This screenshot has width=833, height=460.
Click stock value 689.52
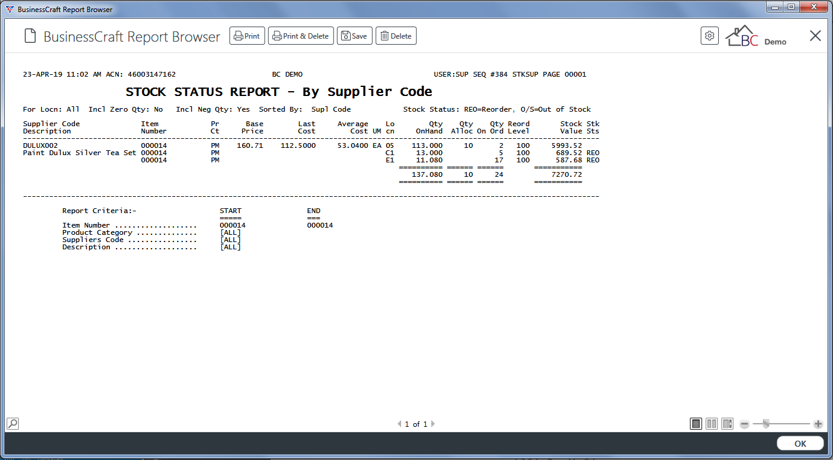pos(569,153)
